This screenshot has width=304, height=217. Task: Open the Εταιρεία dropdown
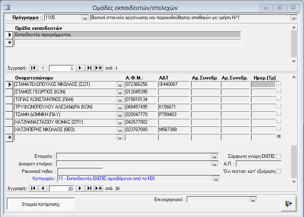point(215,156)
